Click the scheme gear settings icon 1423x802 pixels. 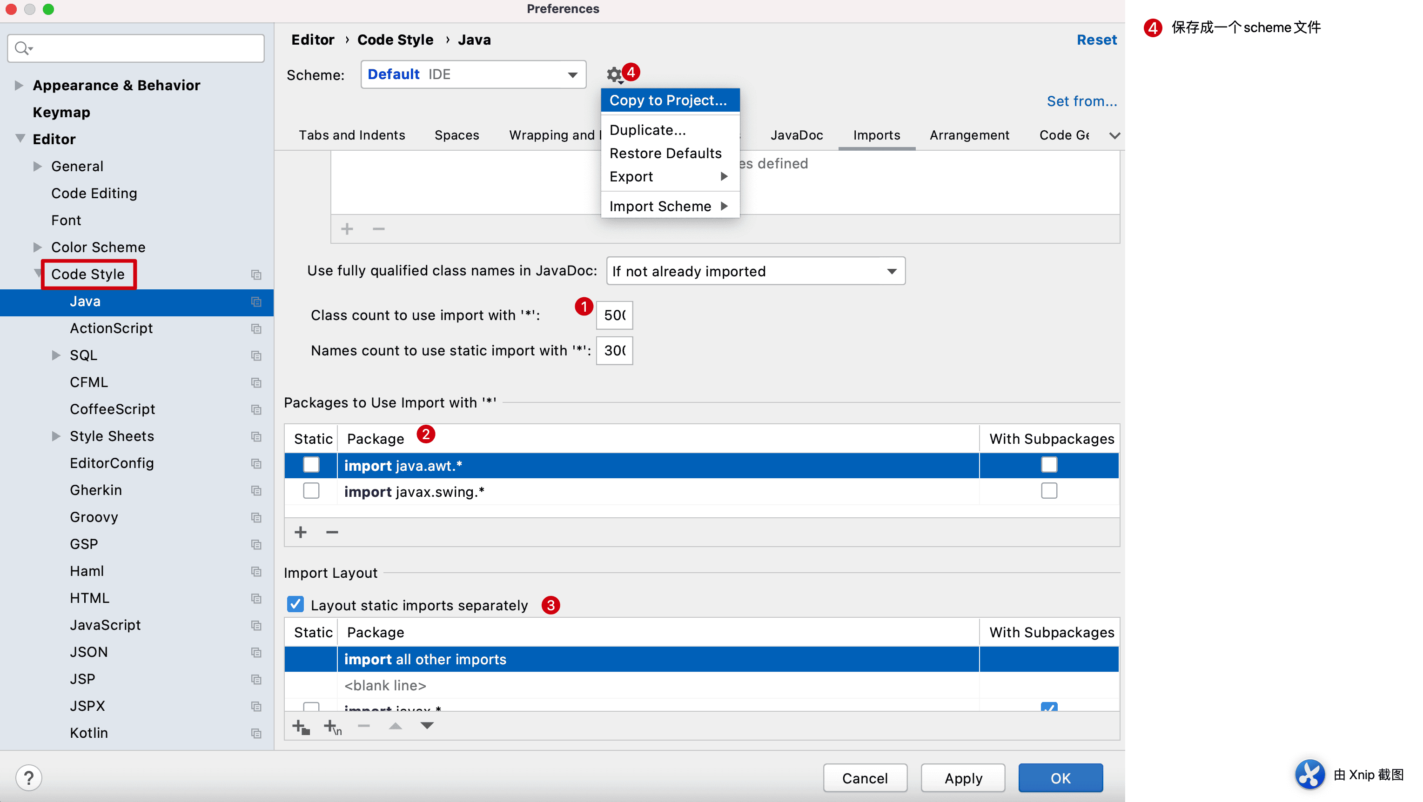[x=614, y=74]
